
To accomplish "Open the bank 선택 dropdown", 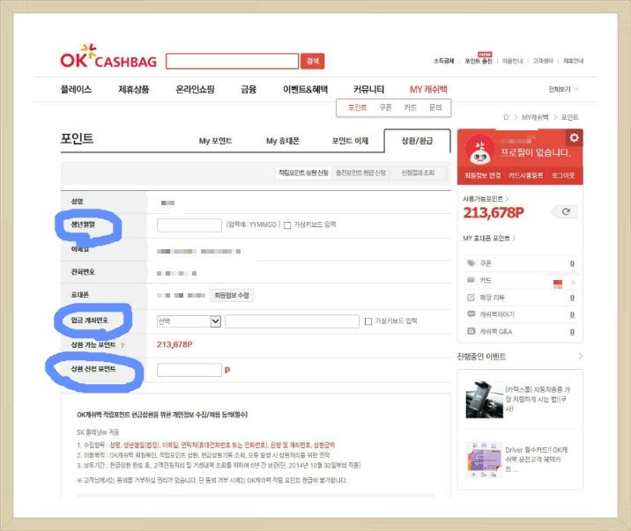I will (189, 321).
